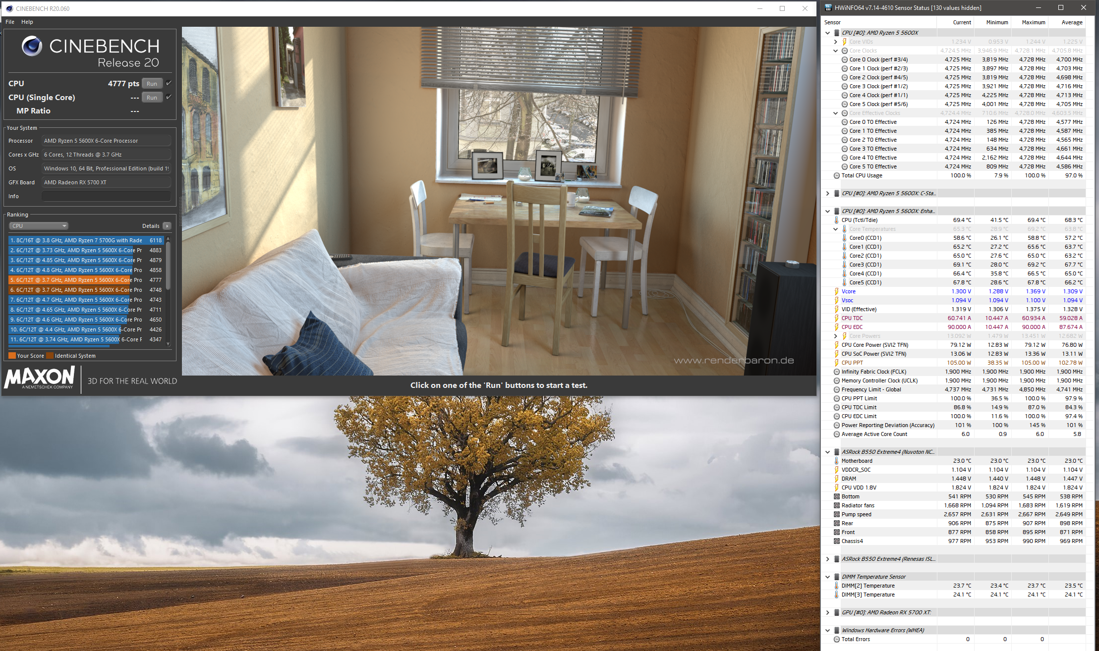Click the Radiator fans fan icon
This screenshot has width=1099, height=651.
837,505
